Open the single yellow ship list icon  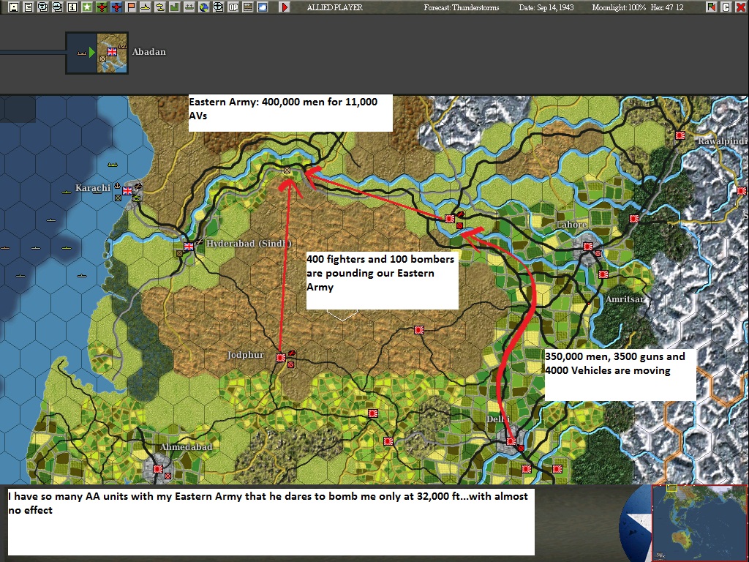pos(146,7)
